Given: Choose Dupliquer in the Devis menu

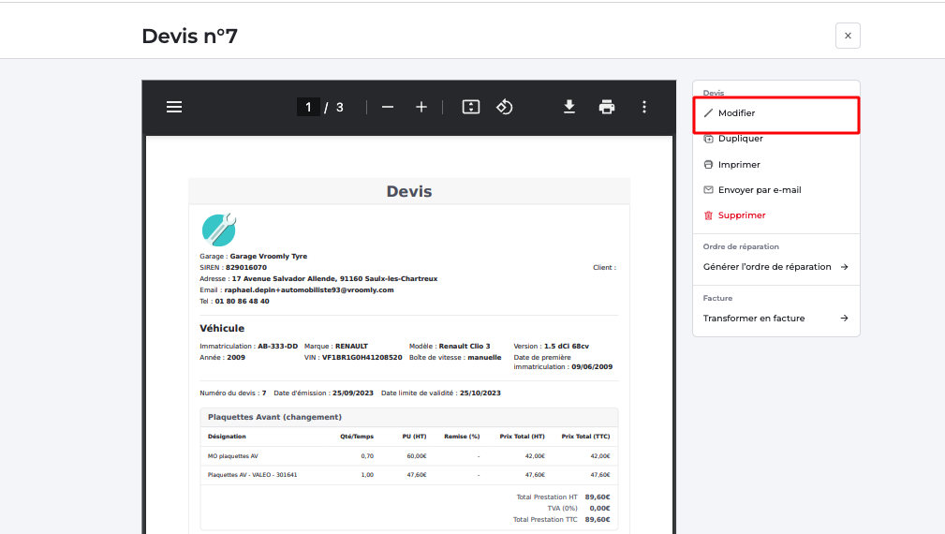Looking at the screenshot, I should 740,139.
